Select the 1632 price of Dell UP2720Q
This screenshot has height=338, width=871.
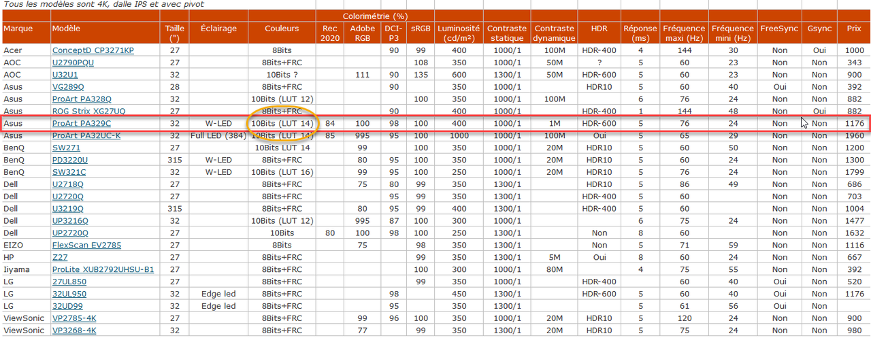point(854,233)
